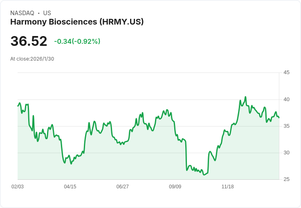Click the US market label

pos(47,13)
